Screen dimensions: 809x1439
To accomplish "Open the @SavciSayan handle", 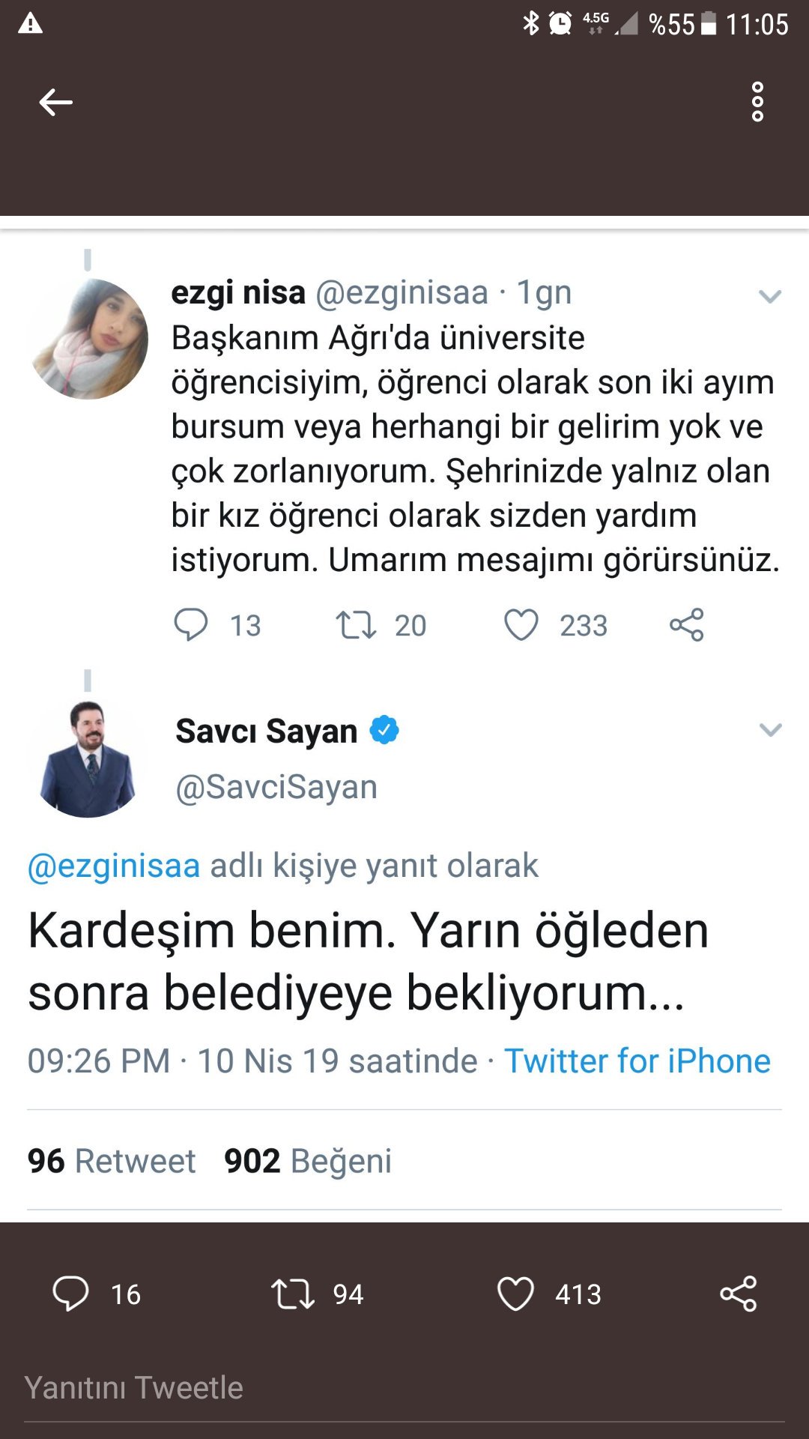I will pyautogui.click(x=276, y=787).
